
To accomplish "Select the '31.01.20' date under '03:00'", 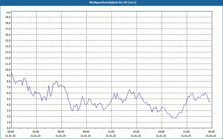I will (x=35, y=136).
